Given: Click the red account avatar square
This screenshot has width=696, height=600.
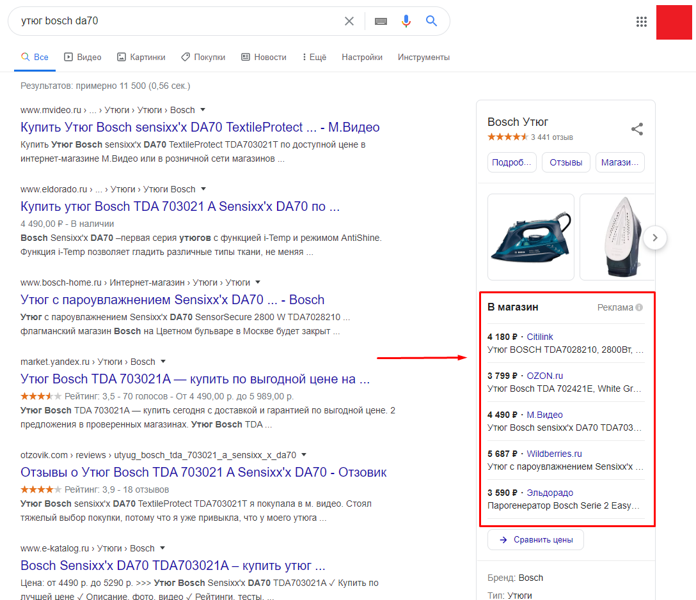Looking at the screenshot, I should (x=674, y=22).
